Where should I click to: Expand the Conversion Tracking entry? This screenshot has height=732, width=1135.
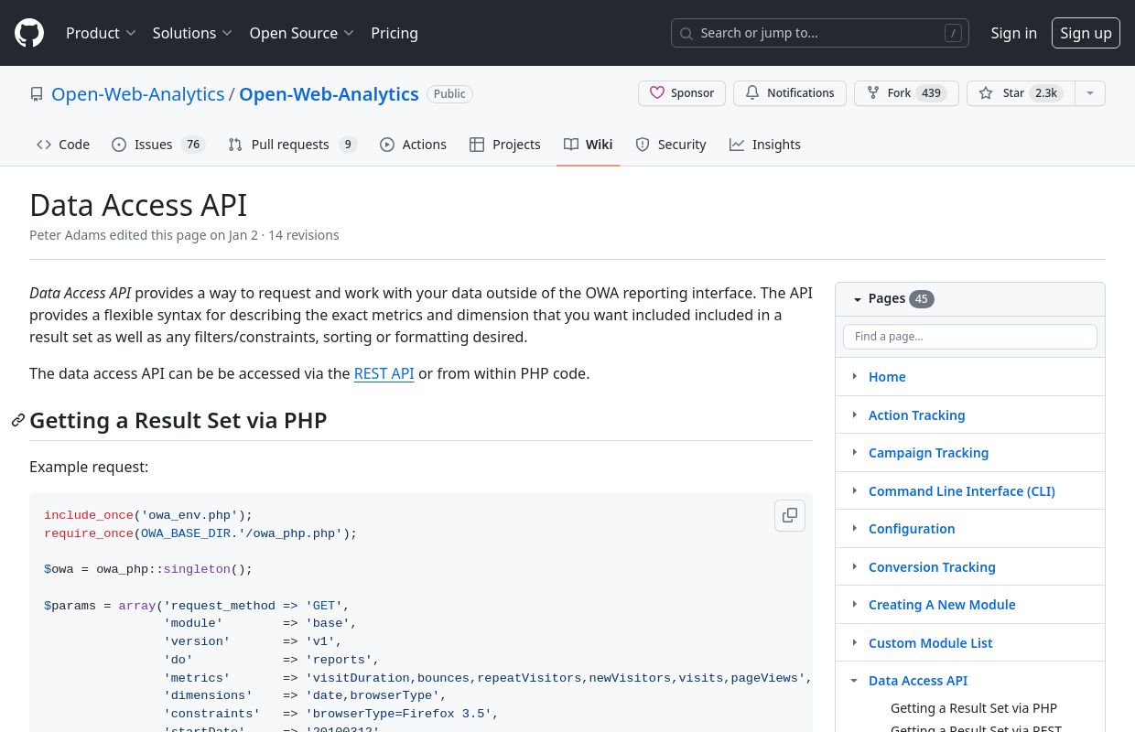pyautogui.click(x=855, y=566)
